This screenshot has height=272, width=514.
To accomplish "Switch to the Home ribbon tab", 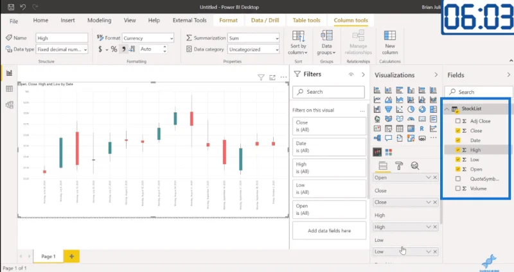I will coord(40,21).
